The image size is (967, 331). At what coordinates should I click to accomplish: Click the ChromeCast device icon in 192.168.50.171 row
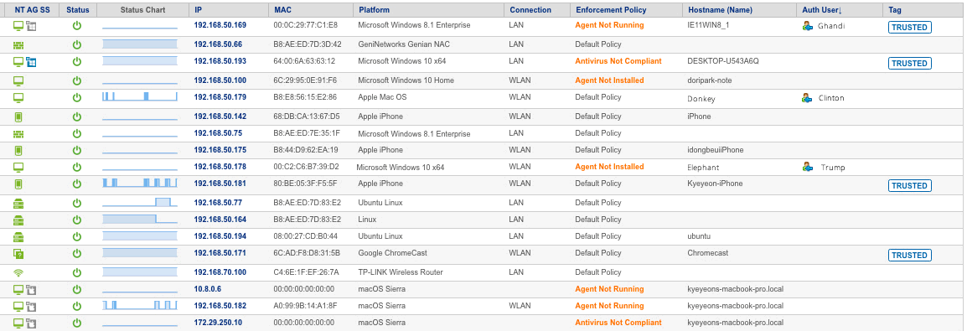coord(18,253)
